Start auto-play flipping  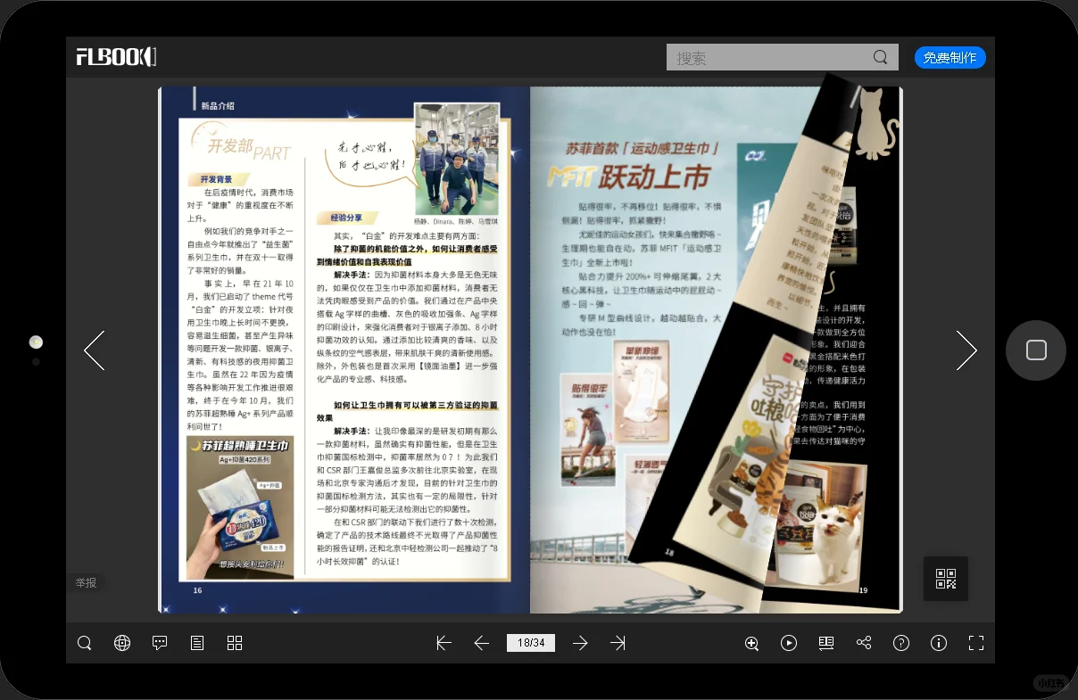(x=789, y=643)
